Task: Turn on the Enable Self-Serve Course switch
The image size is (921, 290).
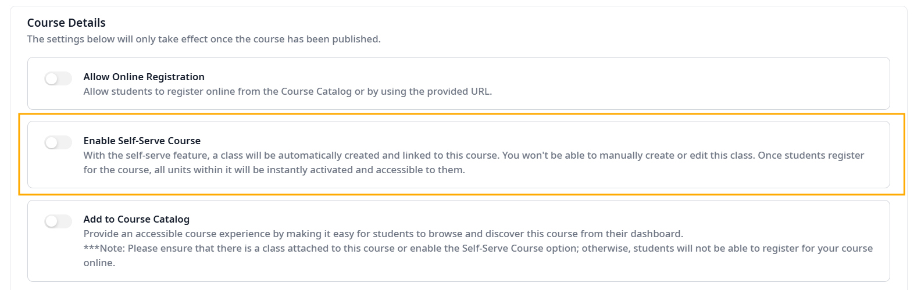Action: coord(58,142)
